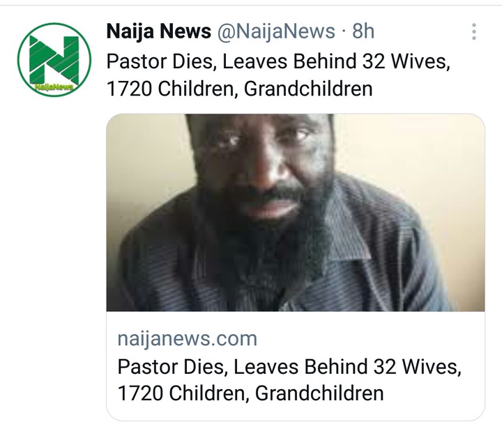Visit the @NaijaNews handle
The width and height of the screenshot is (502, 431).
[276, 31]
